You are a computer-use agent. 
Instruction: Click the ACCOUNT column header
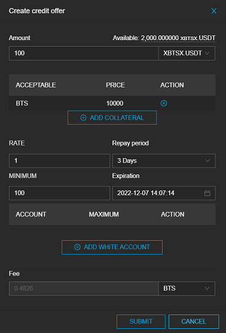click(x=31, y=214)
